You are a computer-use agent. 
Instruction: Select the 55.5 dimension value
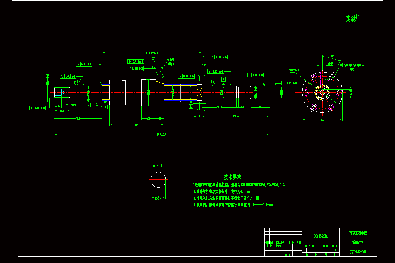tap(219, 107)
